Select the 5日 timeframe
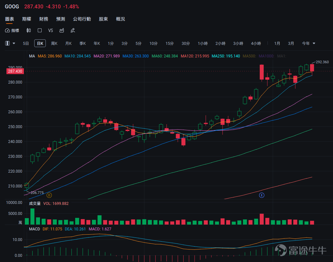The height and width of the screenshot is (262, 333). (x=26, y=44)
